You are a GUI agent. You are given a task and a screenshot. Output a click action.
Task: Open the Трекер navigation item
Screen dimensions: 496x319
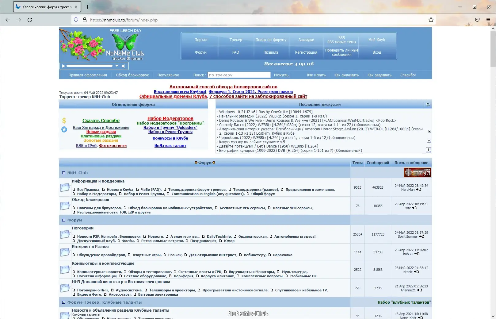coord(236,40)
